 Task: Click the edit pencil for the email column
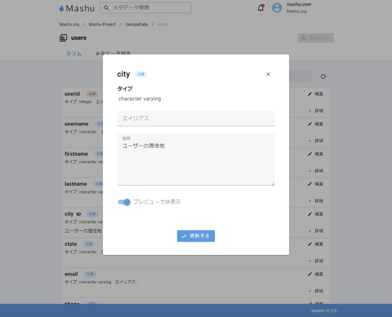click(x=310, y=274)
